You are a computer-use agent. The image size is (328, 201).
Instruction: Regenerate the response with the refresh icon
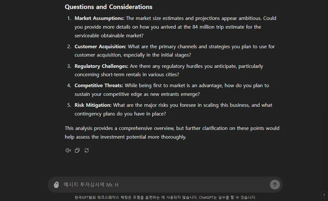87,151
